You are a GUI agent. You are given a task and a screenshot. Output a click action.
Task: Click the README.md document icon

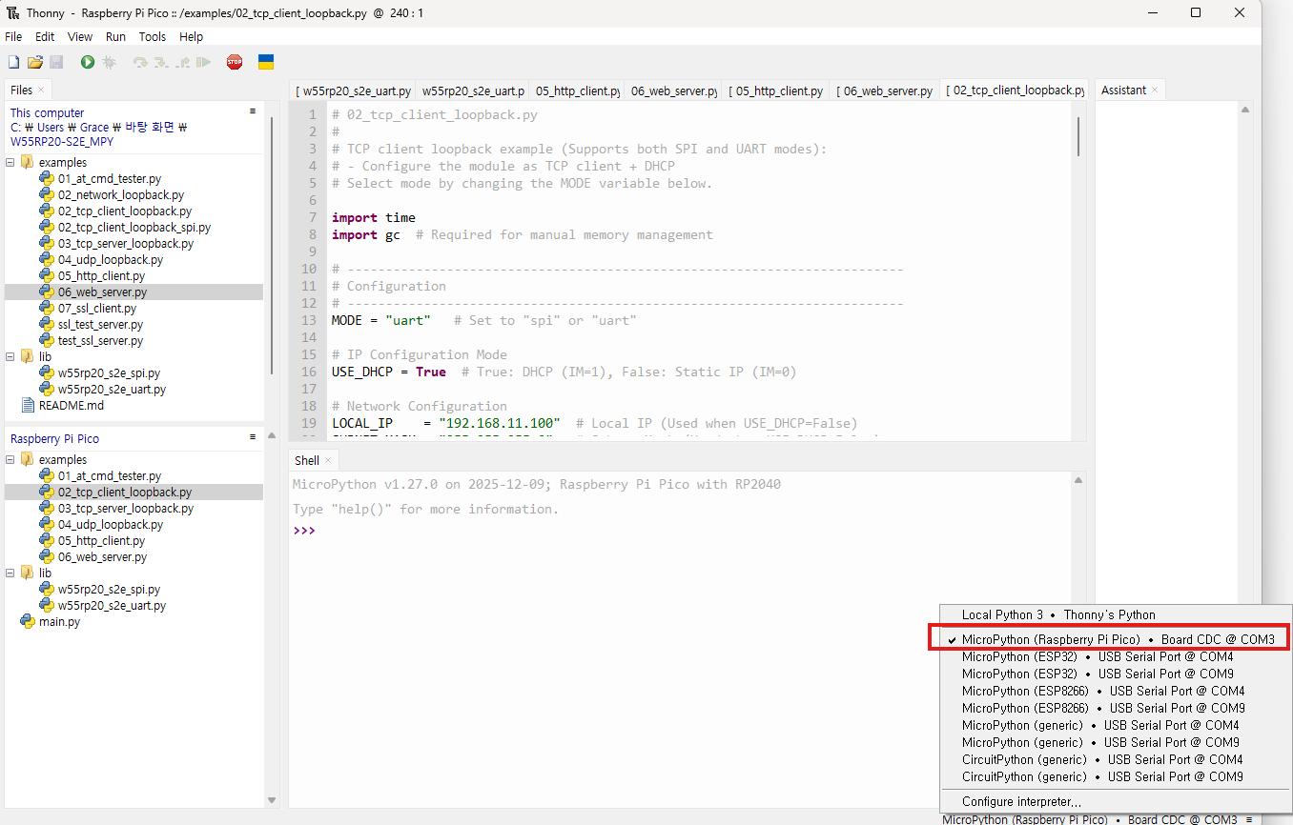28,405
